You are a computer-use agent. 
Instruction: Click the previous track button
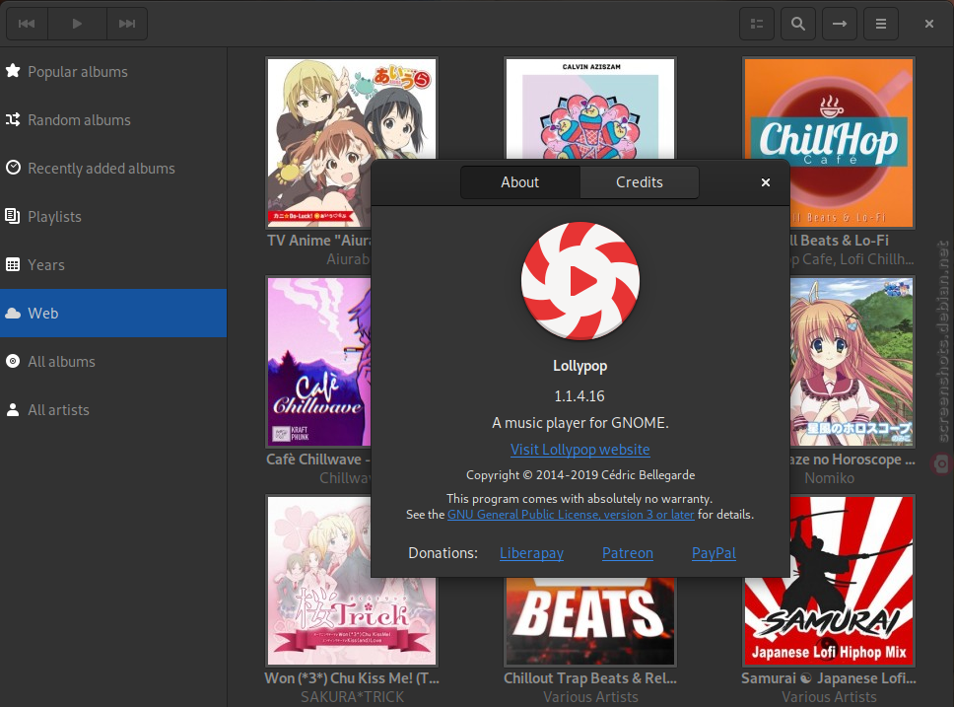(x=27, y=24)
